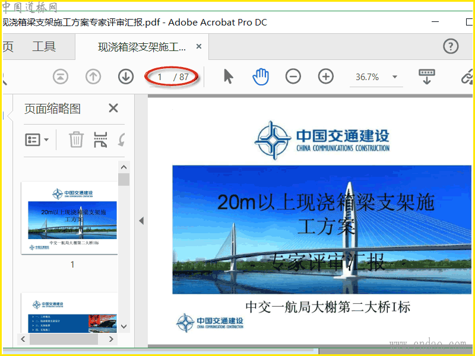Go to previous page arrow
Image resolution: width=475 pixels, height=356 pixels.
click(93, 77)
